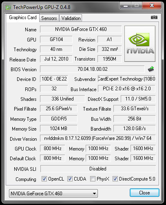
Task: Click the Close button
Action: (144, 193)
